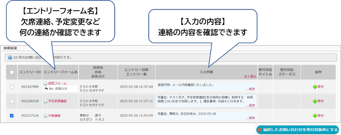
Task: Click the reply arrow icon next to Re: お知らせ
Action: (x=46, y=88)
